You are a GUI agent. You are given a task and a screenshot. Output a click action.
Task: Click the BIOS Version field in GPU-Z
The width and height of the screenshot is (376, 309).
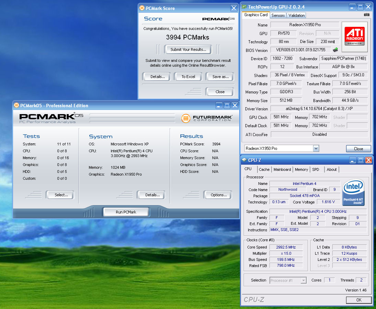coord(301,50)
